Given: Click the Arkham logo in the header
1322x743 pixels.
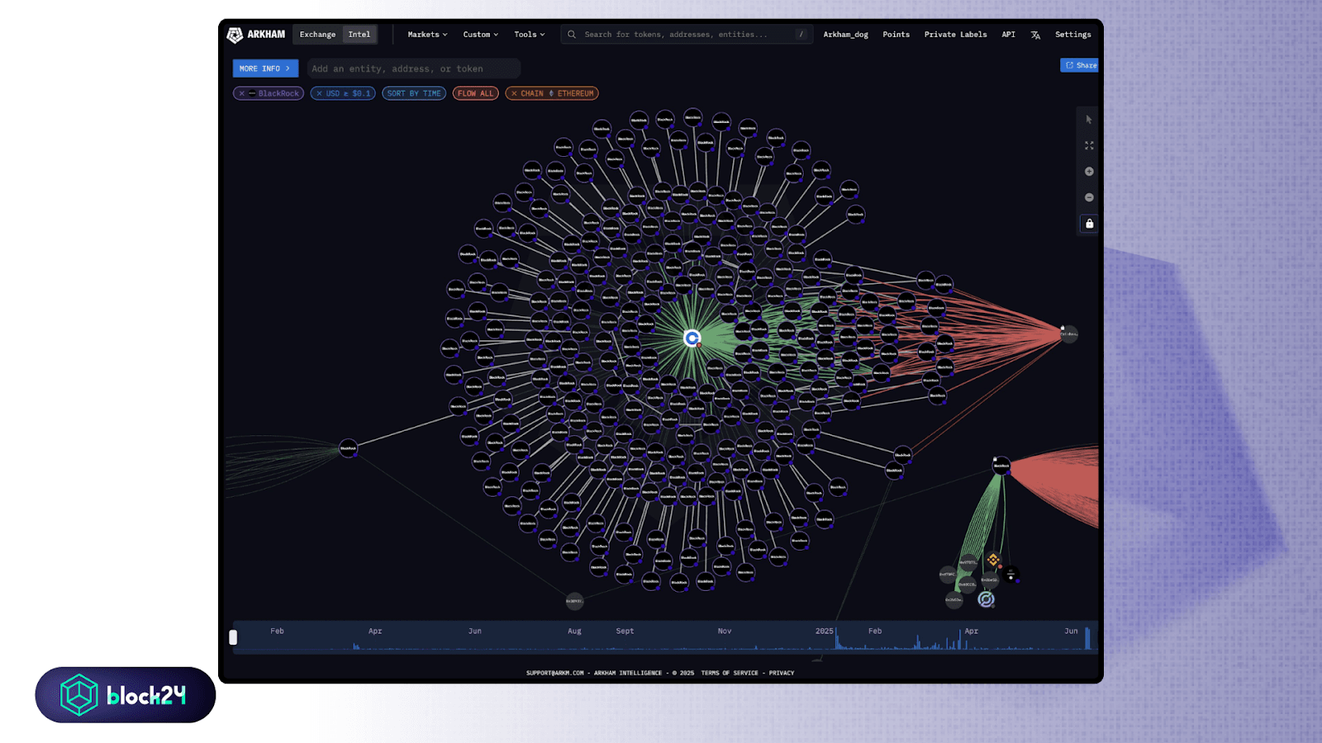Looking at the screenshot, I should click(x=255, y=35).
